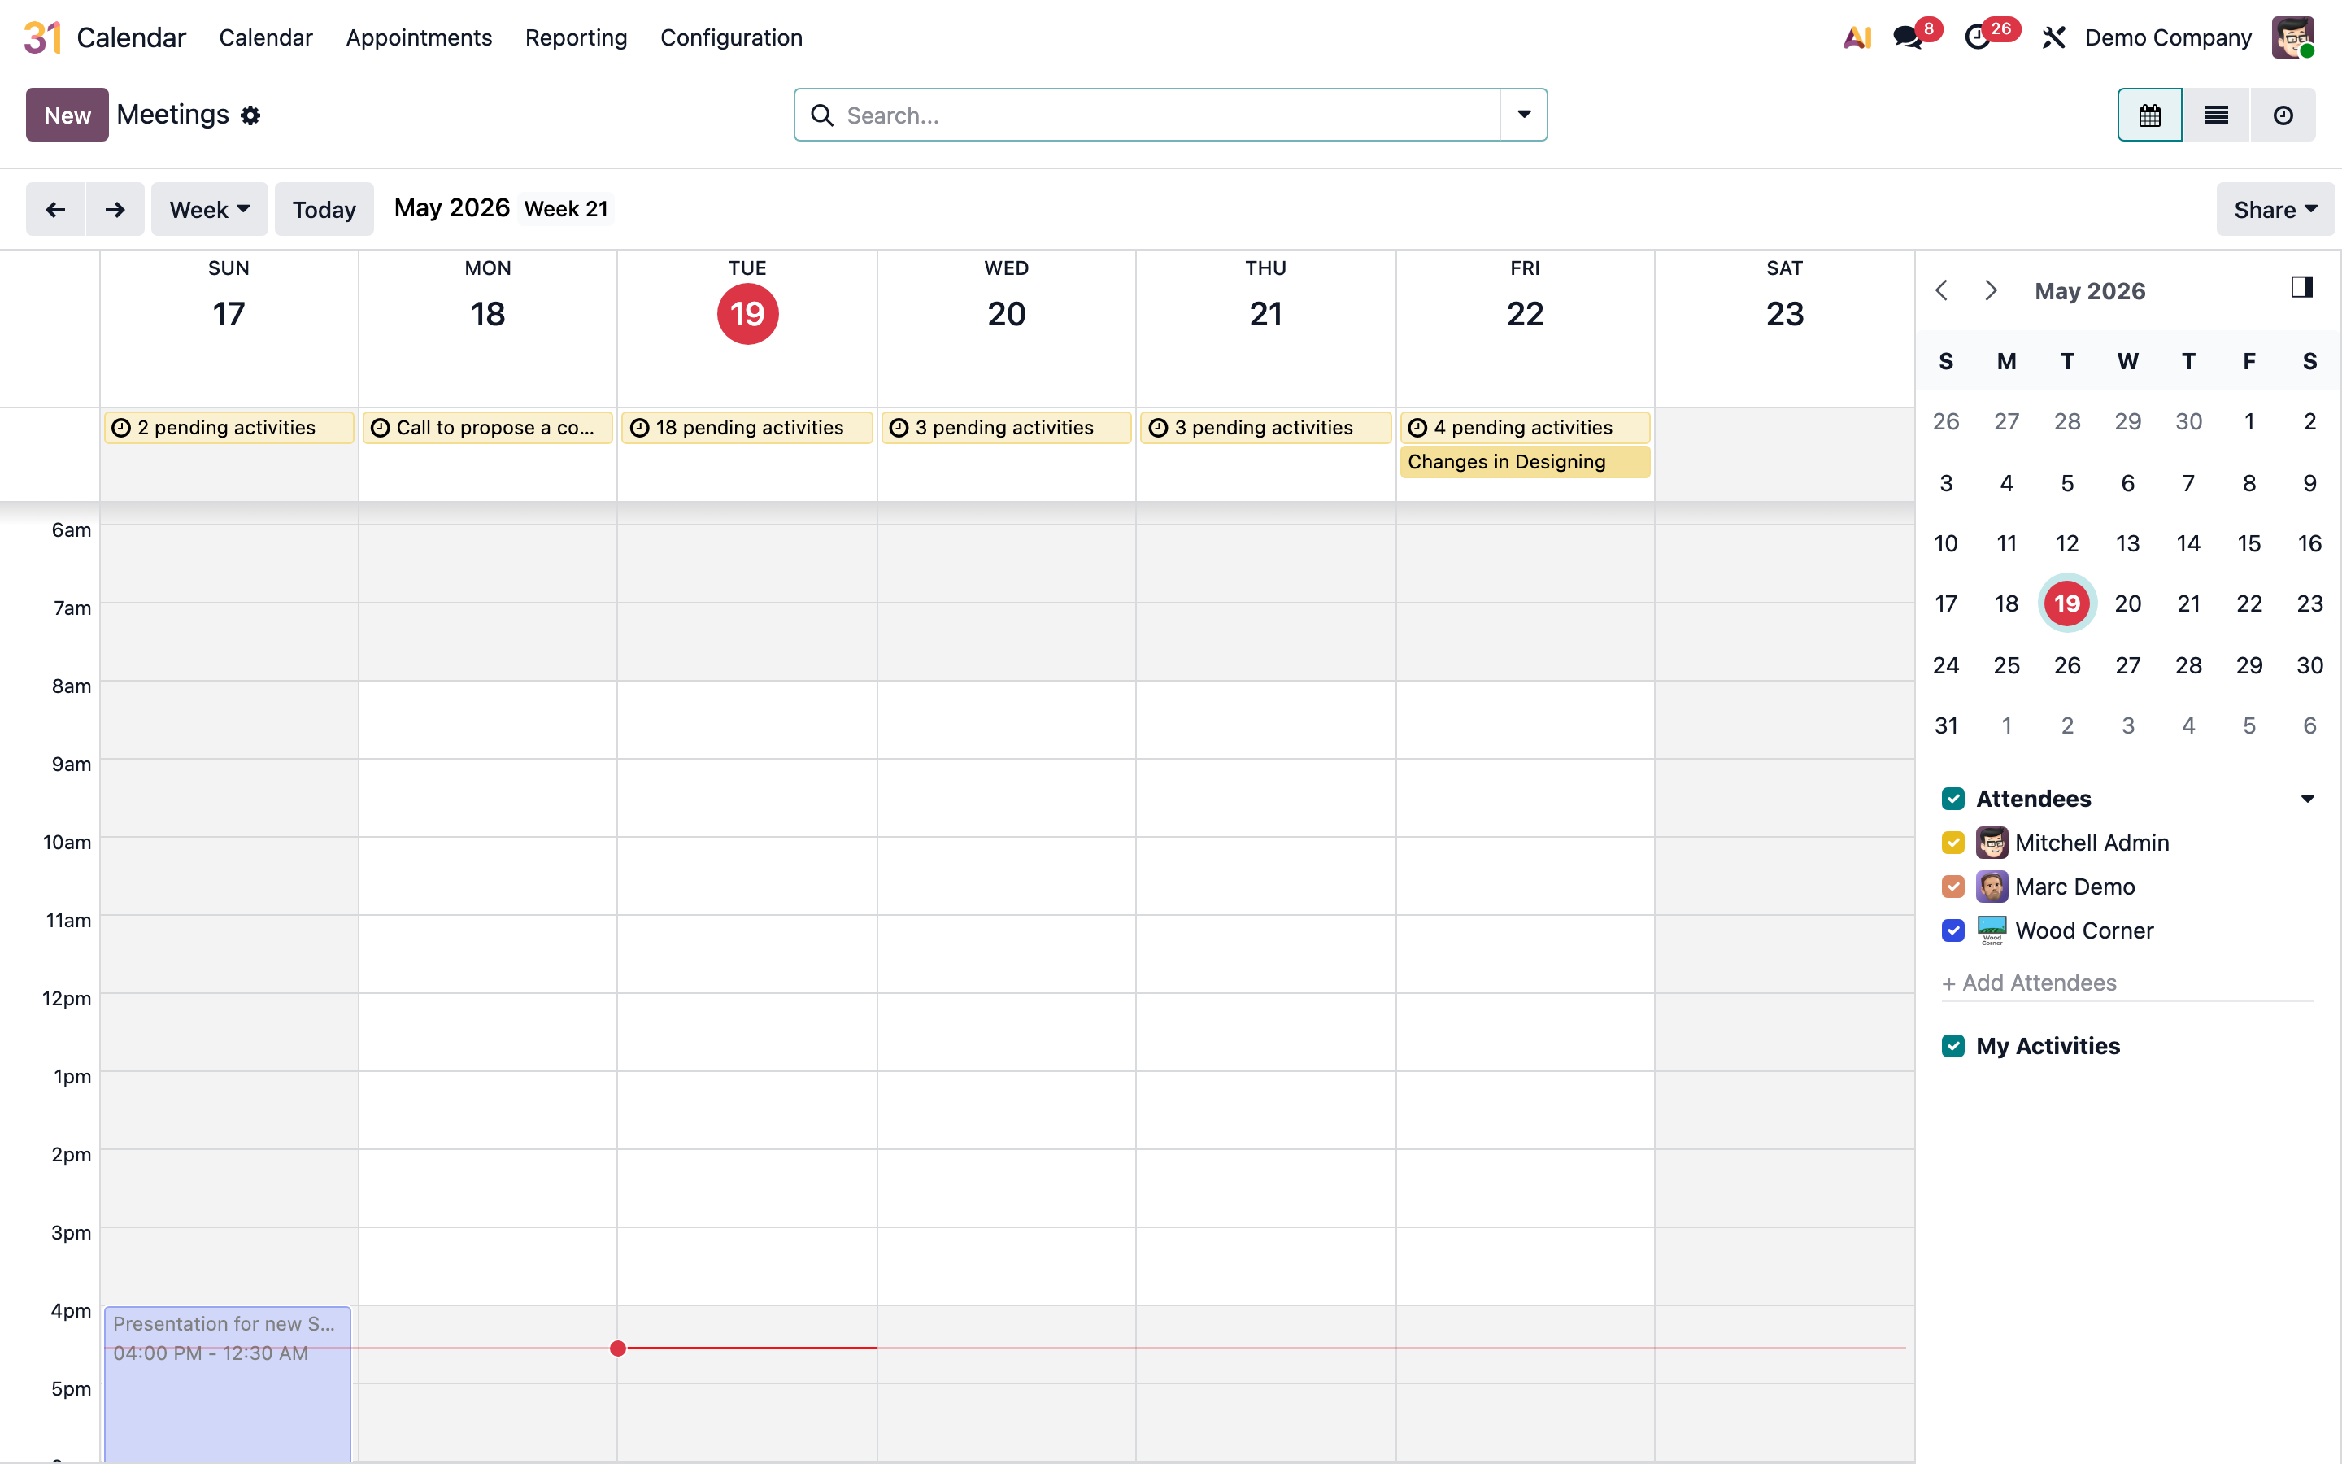Click Add Attendees input

coord(2127,983)
